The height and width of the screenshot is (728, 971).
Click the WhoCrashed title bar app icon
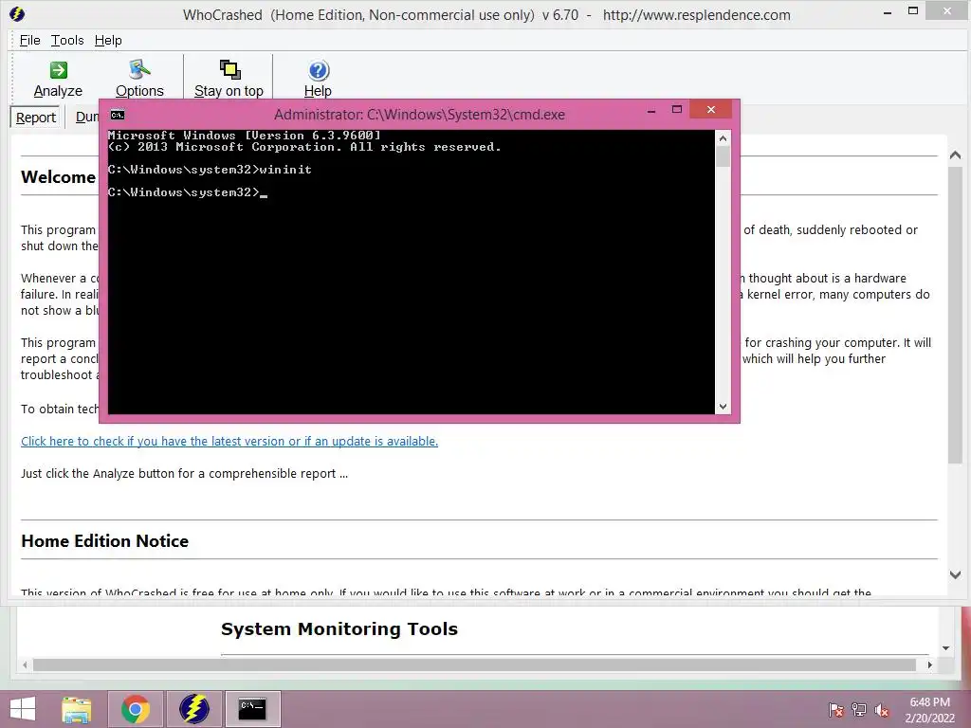pyautogui.click(x=17, y=13)
